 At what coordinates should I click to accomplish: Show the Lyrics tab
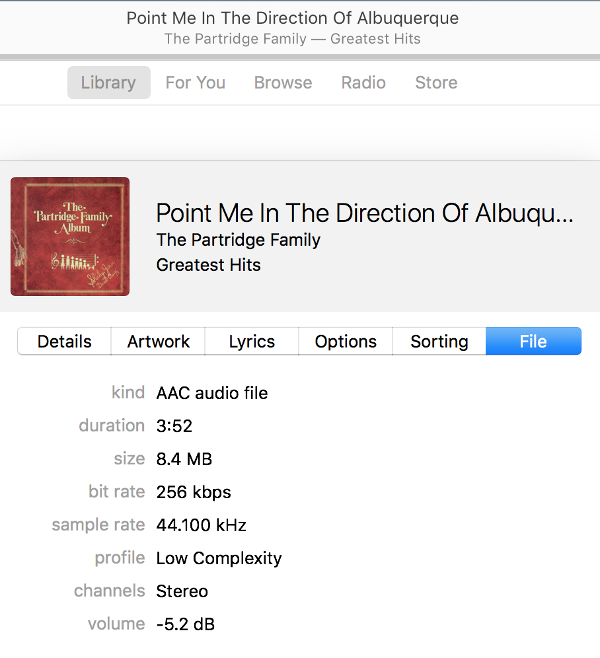click(252, 342)
